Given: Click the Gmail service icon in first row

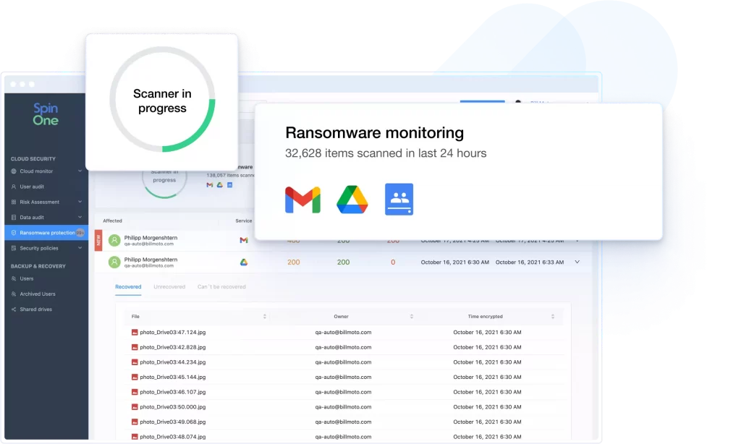Looking at the screenshot, I should point(243,240).
